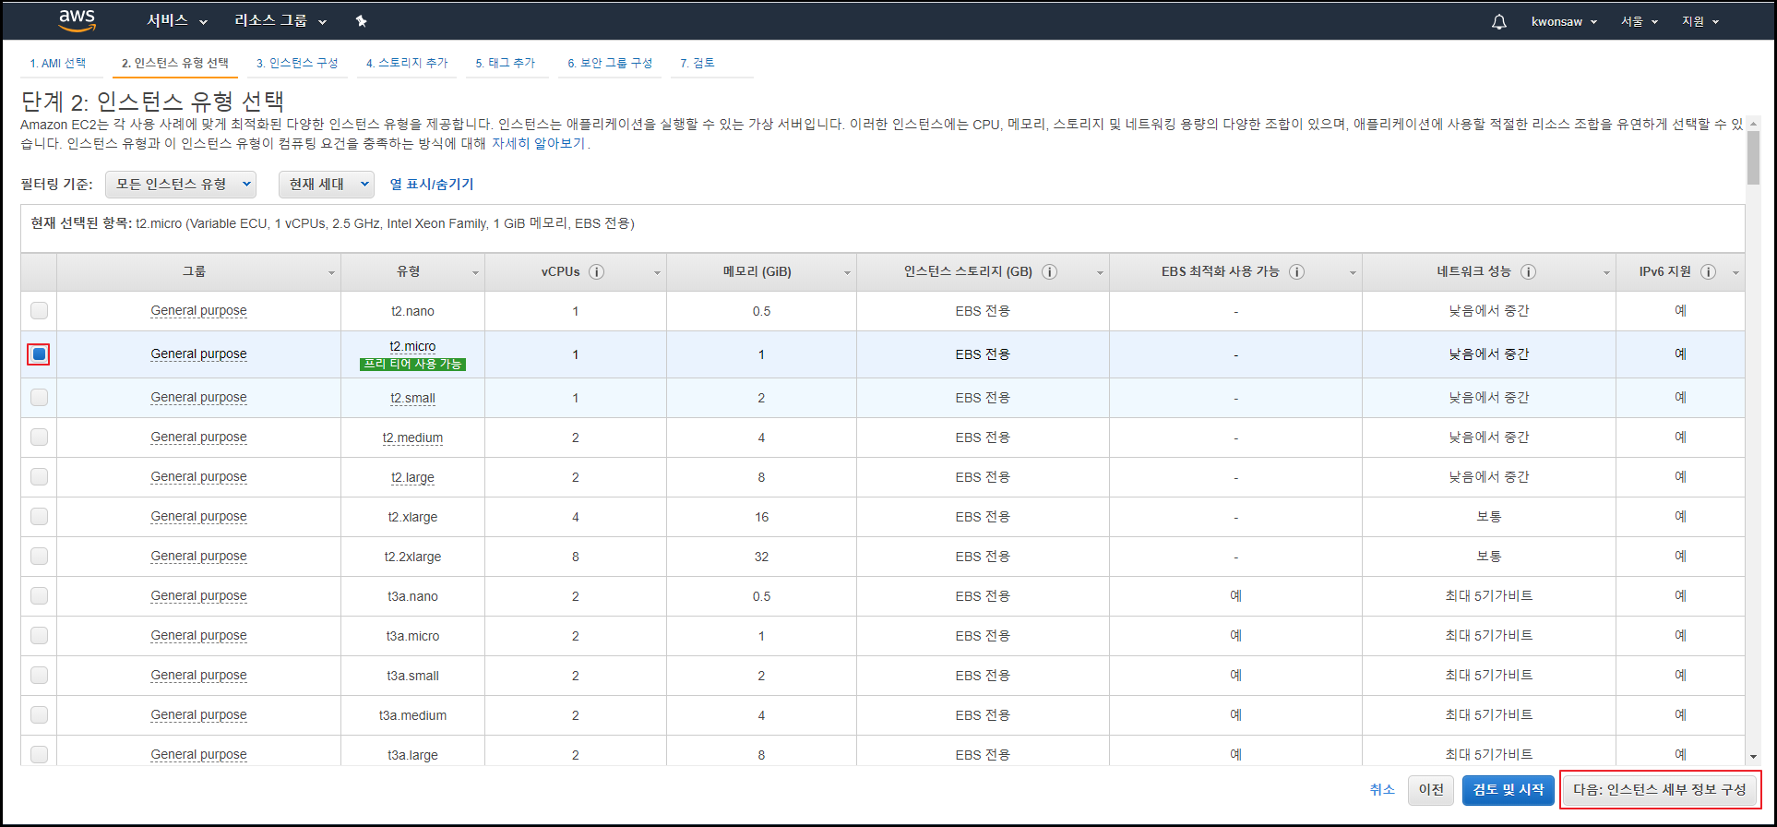Go to step 7. 검토 tab
1777x827 pixels.
point(698,63)
